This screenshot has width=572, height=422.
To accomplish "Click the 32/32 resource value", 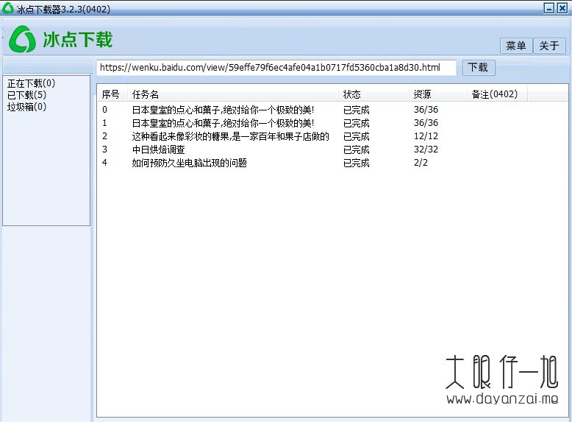I will [x=426, y=150].
